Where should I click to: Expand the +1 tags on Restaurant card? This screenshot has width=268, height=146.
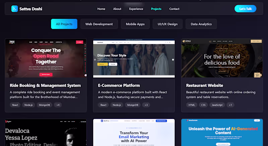tap(230, 105)
